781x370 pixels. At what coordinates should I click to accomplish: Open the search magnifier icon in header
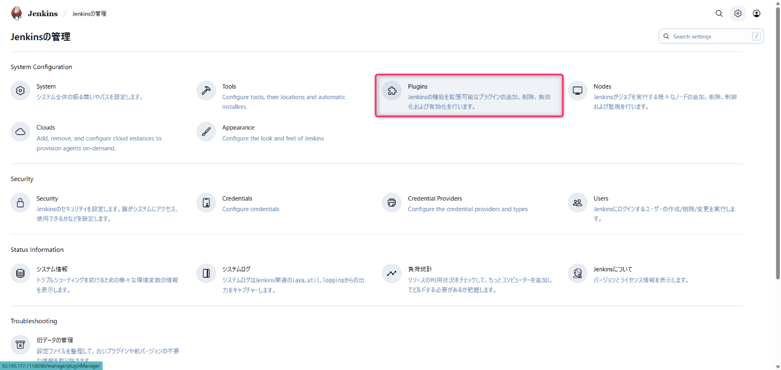click(x=719, y=13)
